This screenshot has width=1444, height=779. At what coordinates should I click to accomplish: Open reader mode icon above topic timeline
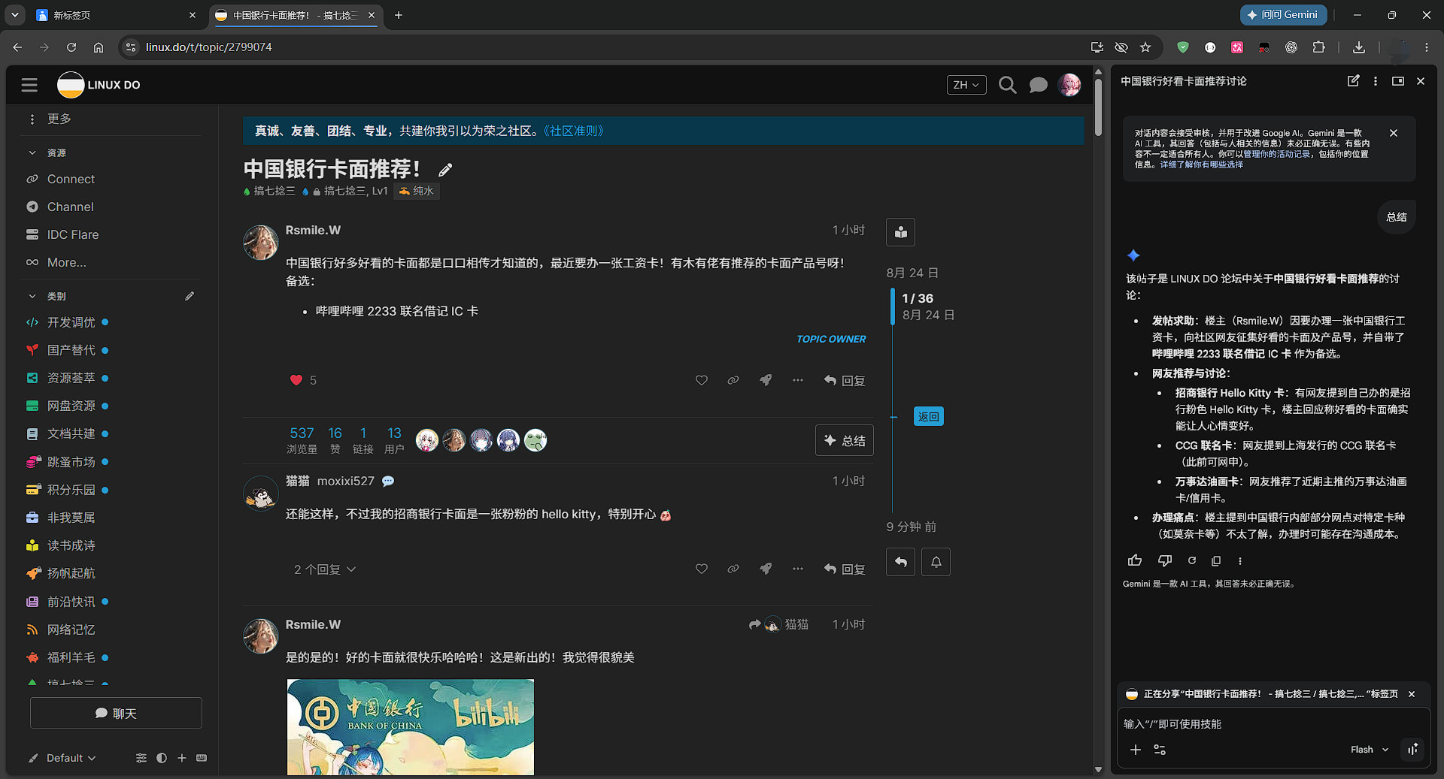click(900, 232)
